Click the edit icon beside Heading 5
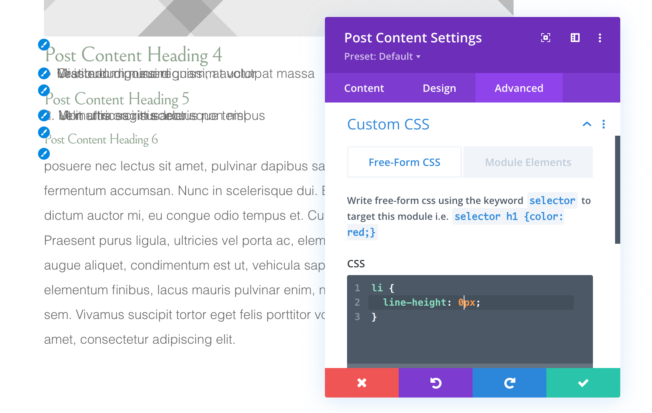The image size is (652, 413). 44,90
